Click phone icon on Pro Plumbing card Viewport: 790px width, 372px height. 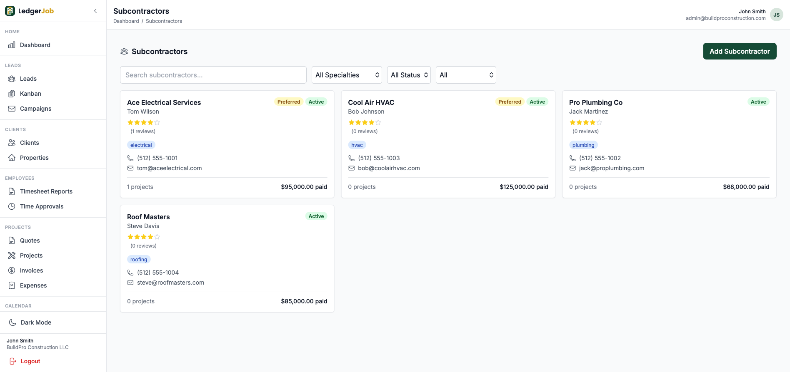(572, 158)
